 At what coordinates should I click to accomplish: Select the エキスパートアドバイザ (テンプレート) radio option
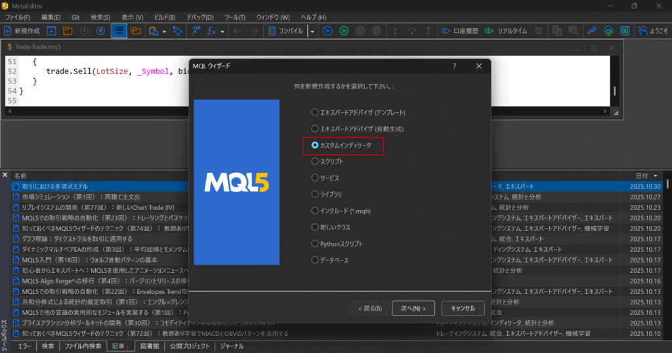[x=315, y=112]
